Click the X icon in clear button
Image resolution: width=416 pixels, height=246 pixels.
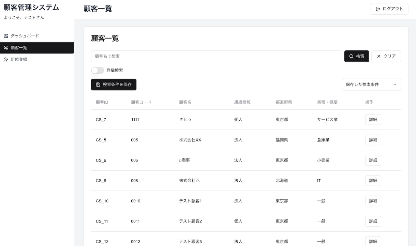pyautogui.click(x=379, y=56)
